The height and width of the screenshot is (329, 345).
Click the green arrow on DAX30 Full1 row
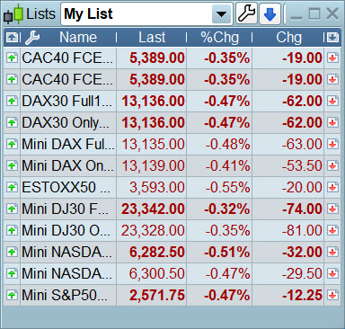(x=12, y=101)
